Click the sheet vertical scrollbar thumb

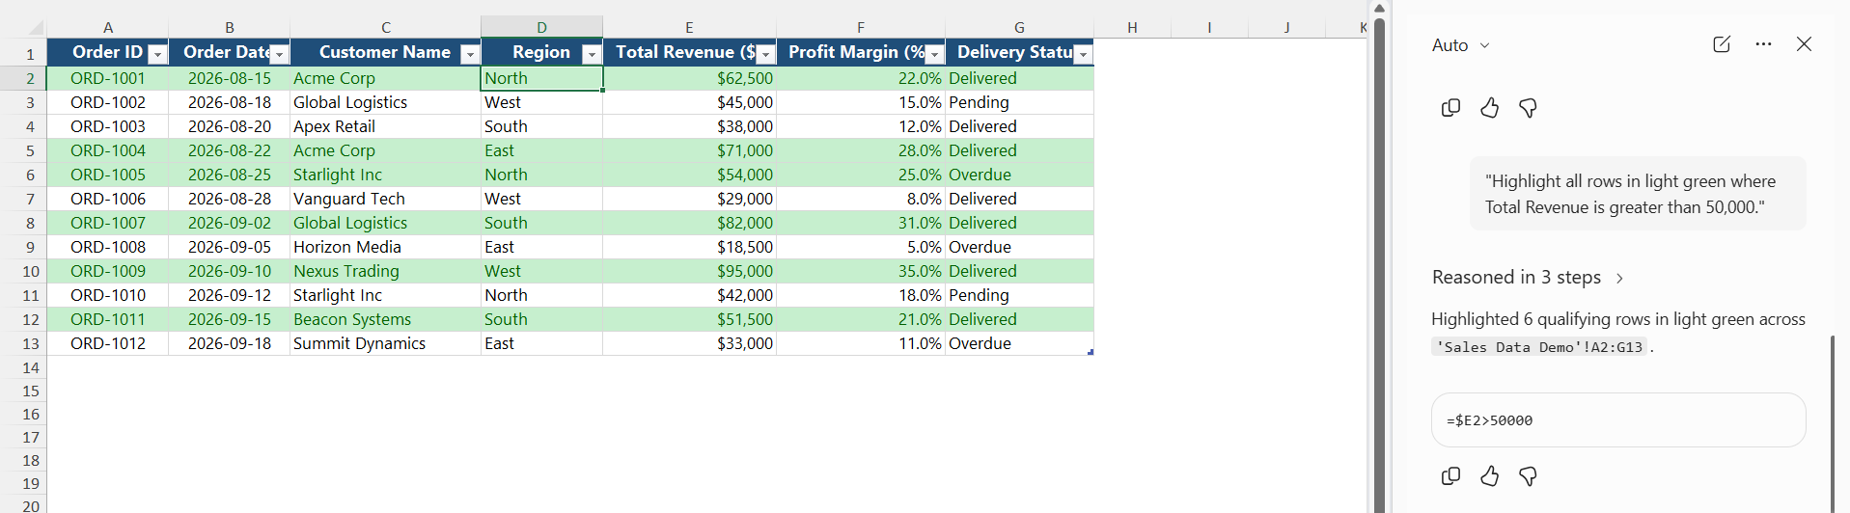point(1380,265)
